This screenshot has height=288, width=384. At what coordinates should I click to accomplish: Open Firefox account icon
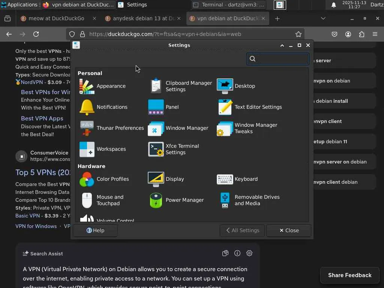[x=348, y=34]
